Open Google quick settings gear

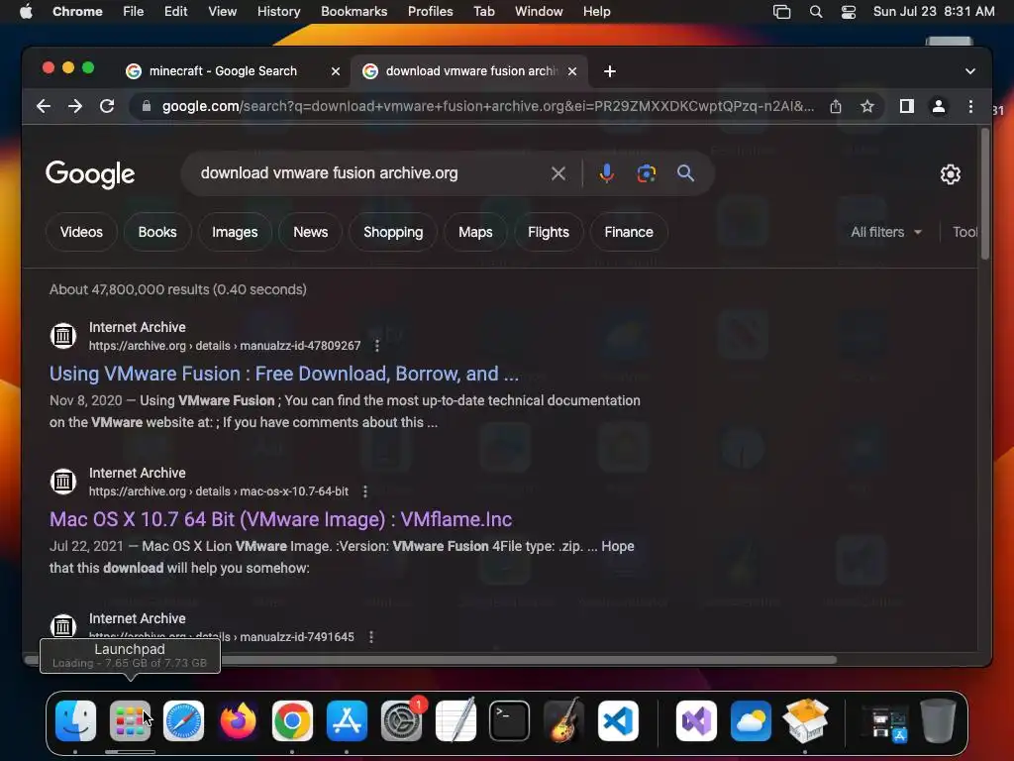point(950,174)
